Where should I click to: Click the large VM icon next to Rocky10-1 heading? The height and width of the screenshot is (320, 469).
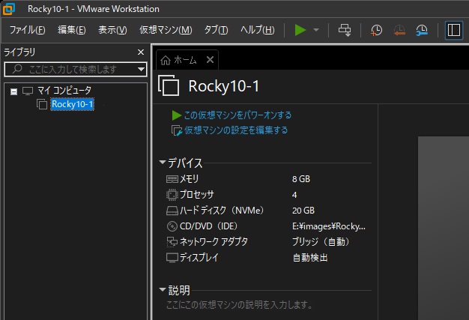[169, 85]
